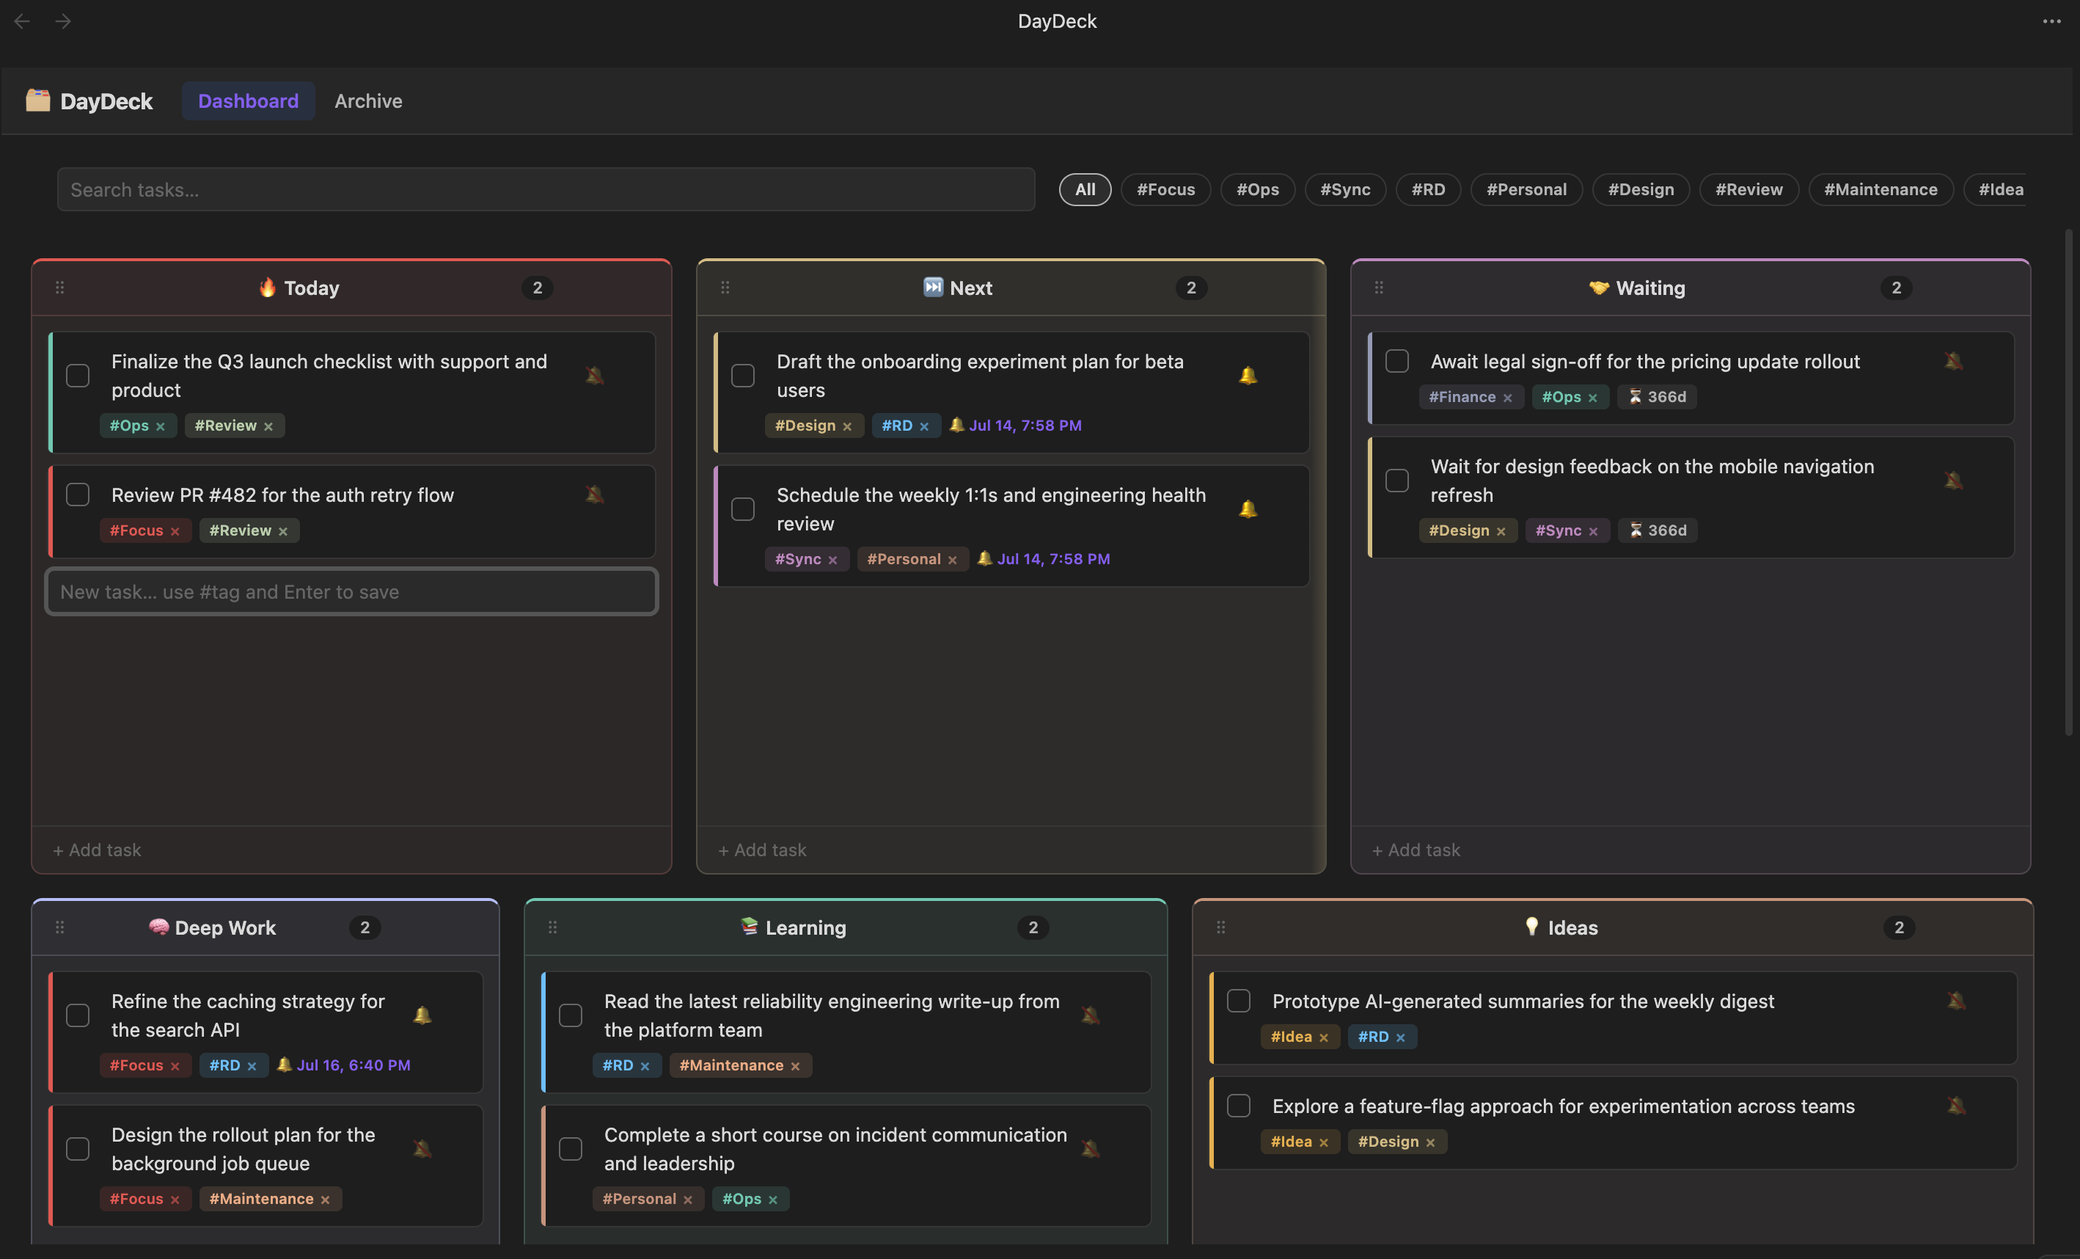2080x1259 pixels.
Task: Check off Wait for design feedback task
Action: [x=1397, y=481]
